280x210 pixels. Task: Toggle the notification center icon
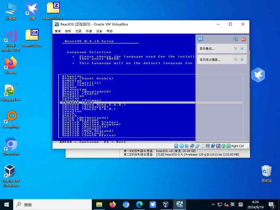coord(200,39)
